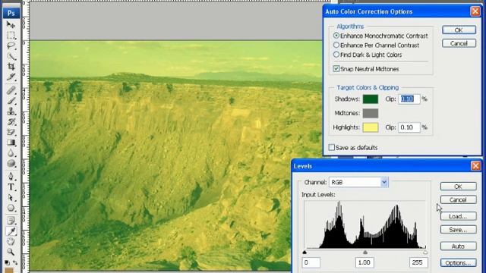Image resolution: width=486 pixels, height=273 pixels.
Task: Open the foreground color swatch in toolbox
Action: [9, 271]
